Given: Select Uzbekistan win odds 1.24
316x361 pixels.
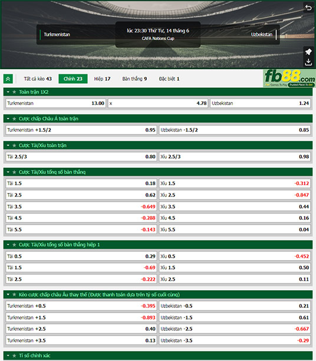Looking at the screenshot, I should point(261,103).
